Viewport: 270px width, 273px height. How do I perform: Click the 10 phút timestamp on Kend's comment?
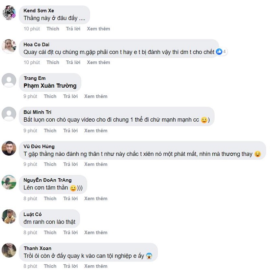(32, 29)
